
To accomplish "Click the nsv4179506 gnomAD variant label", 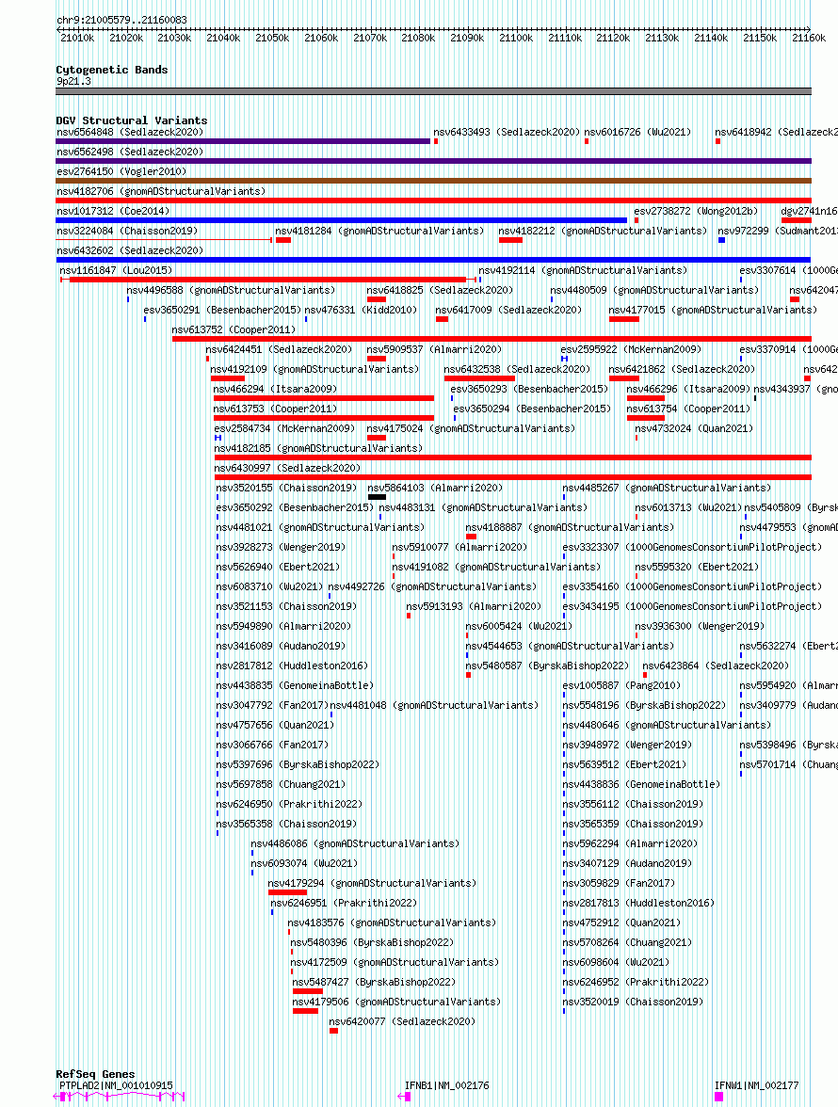I will point(396,1002).
